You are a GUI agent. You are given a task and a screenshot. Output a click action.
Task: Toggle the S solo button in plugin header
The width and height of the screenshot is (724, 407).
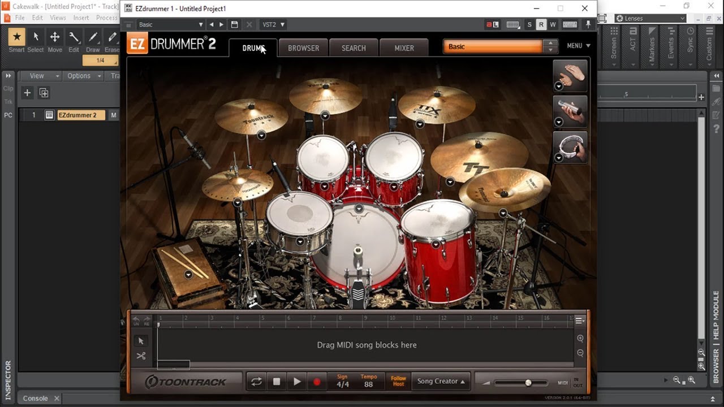coord(529,24)
